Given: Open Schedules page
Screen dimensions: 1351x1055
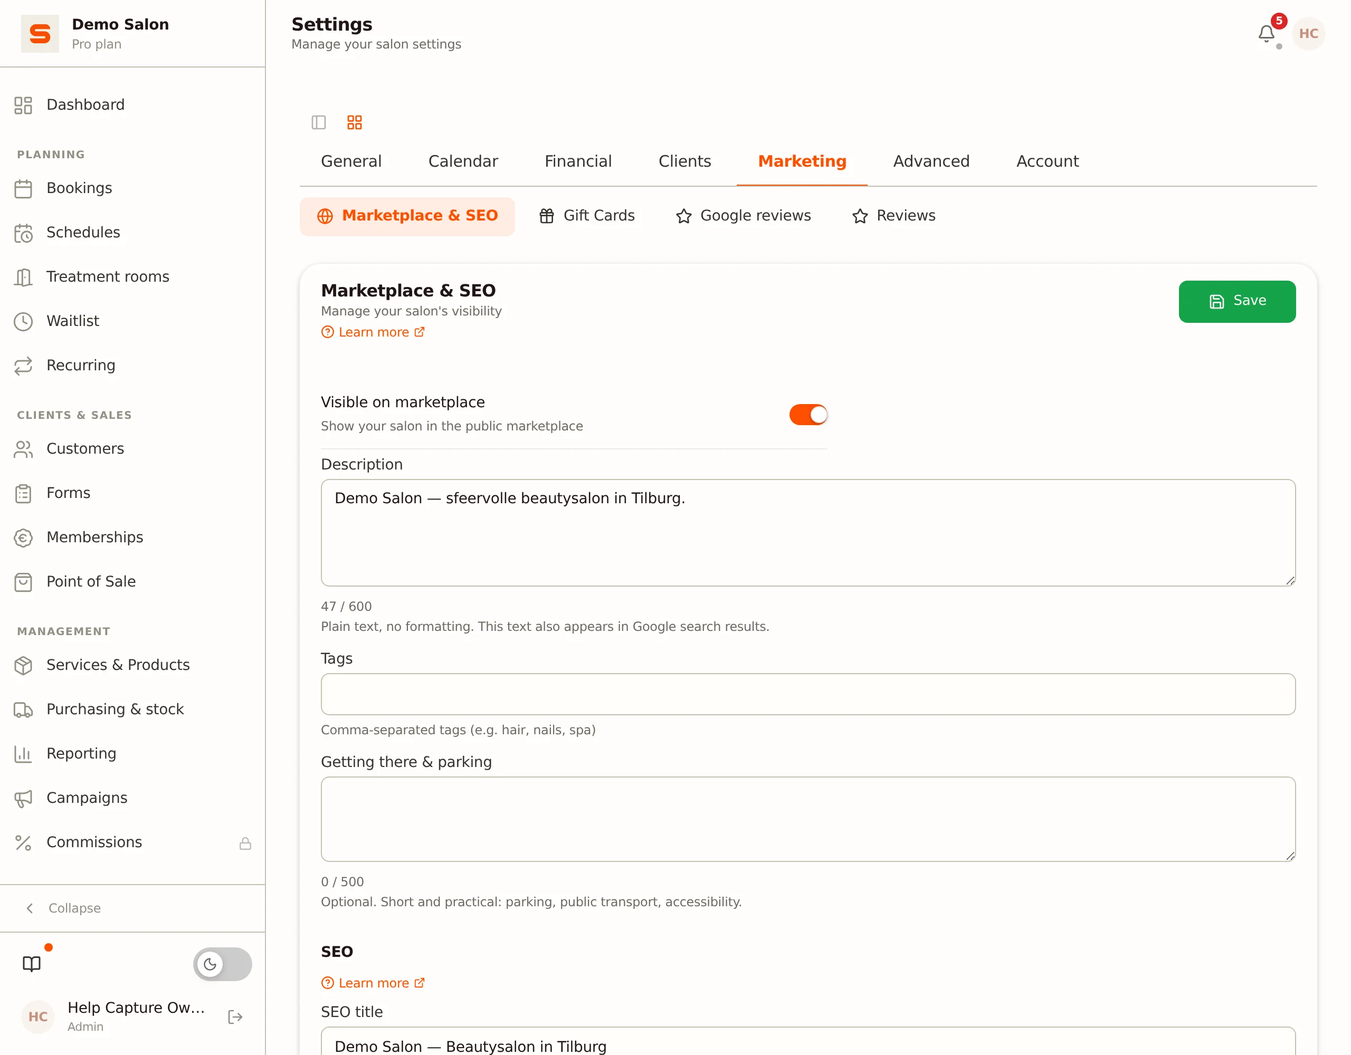Looking at the screenshot, I should point(132,233).
